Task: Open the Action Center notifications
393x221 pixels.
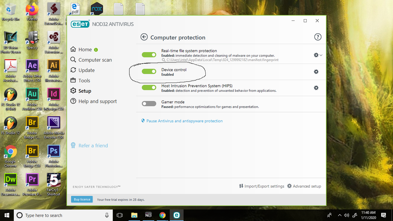Action: click(x=383, y=215)
